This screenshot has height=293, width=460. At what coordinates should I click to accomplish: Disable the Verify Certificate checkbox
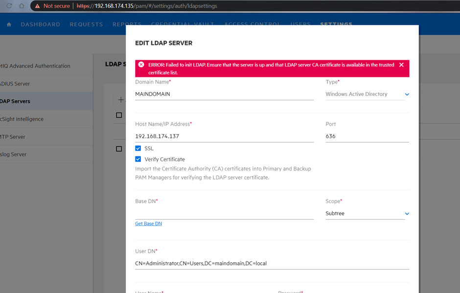point(138,159)
